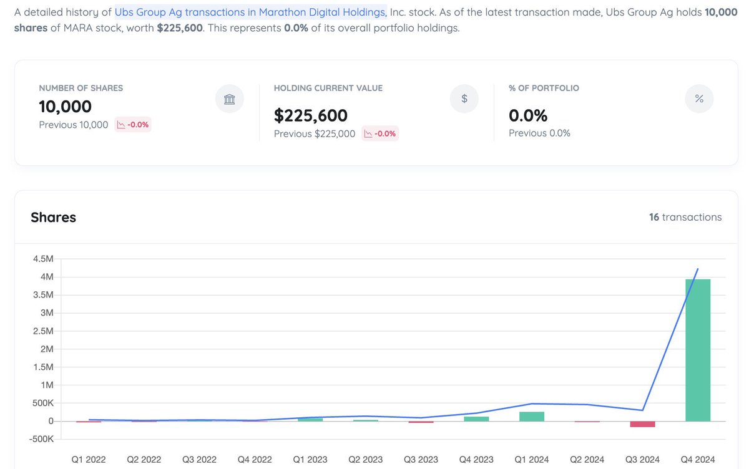The width and height of the screenshot is (749, 469).
Task: Click the -0.0% badge beside Previous $225,000
Action: pyautogui.click(x=380, y=133)
